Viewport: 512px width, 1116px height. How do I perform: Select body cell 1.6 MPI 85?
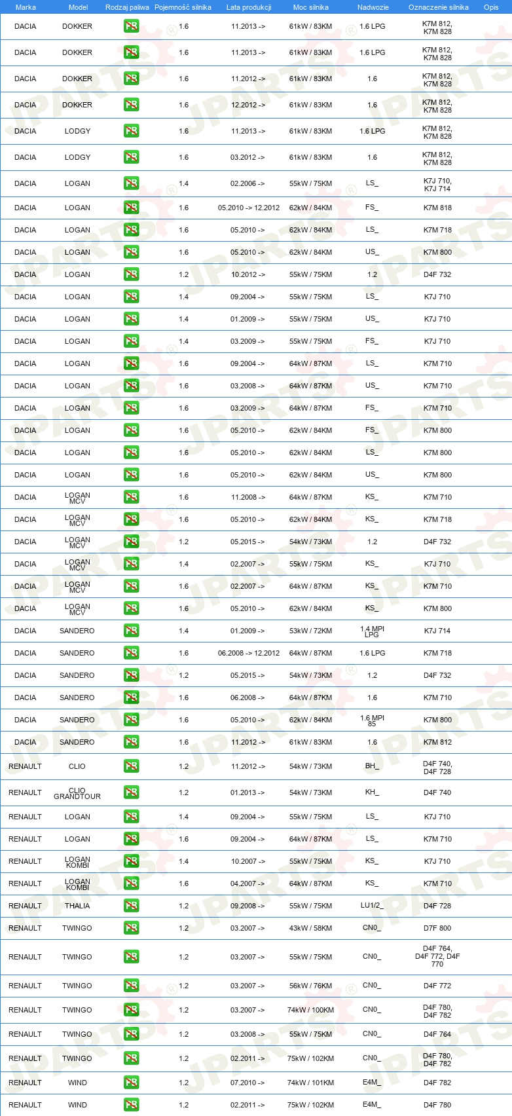tap(372, 720)
